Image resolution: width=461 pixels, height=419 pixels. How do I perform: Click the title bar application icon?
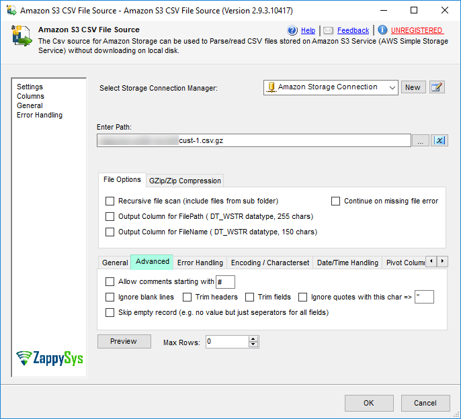(11, 10)
